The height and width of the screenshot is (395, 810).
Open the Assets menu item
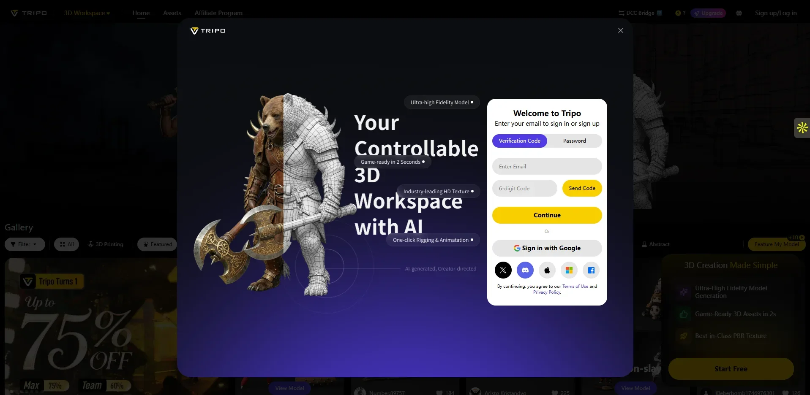coord(172,13)
